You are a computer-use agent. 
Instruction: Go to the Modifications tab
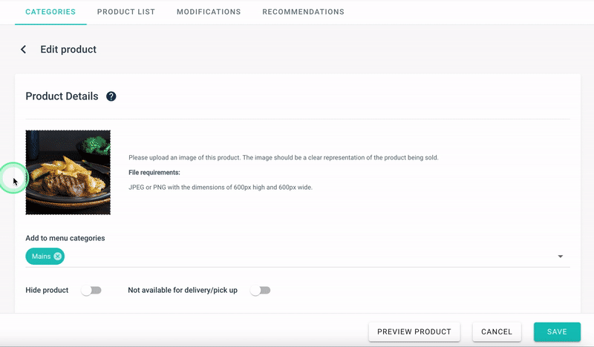click(x=209, y=12)
